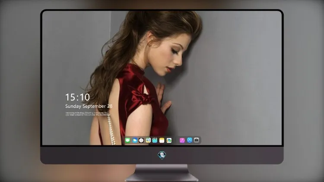Select the Sunday September 28 date text

pyautogui.click(x=89, y=106)
